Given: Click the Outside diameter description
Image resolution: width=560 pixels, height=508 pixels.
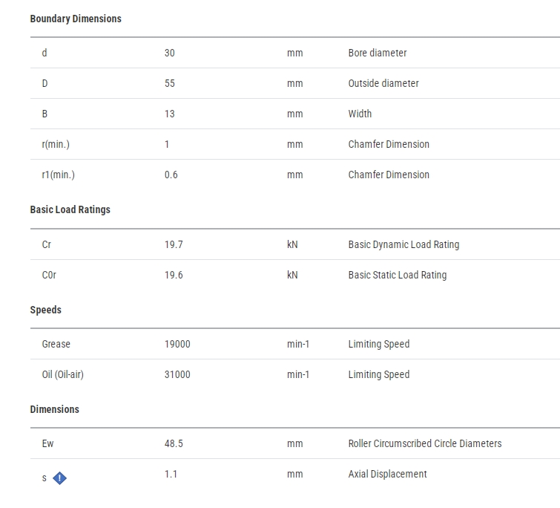Looking at the screenshot, I should tap(383, 83).
